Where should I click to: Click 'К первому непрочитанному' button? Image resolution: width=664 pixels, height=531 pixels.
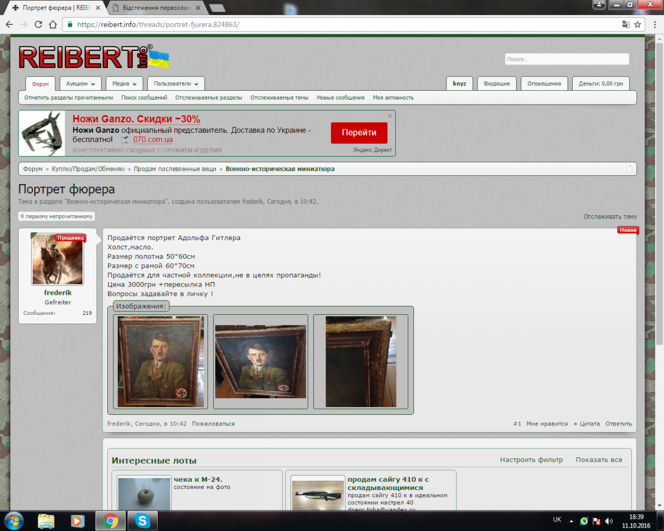point(56,216)
